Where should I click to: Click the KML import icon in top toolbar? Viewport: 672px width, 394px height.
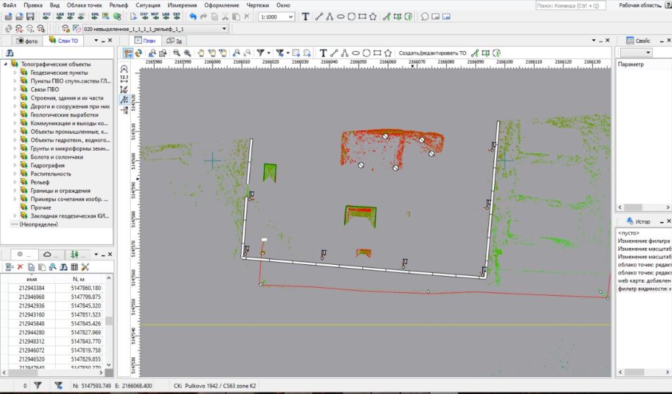(x=94, y=16)
